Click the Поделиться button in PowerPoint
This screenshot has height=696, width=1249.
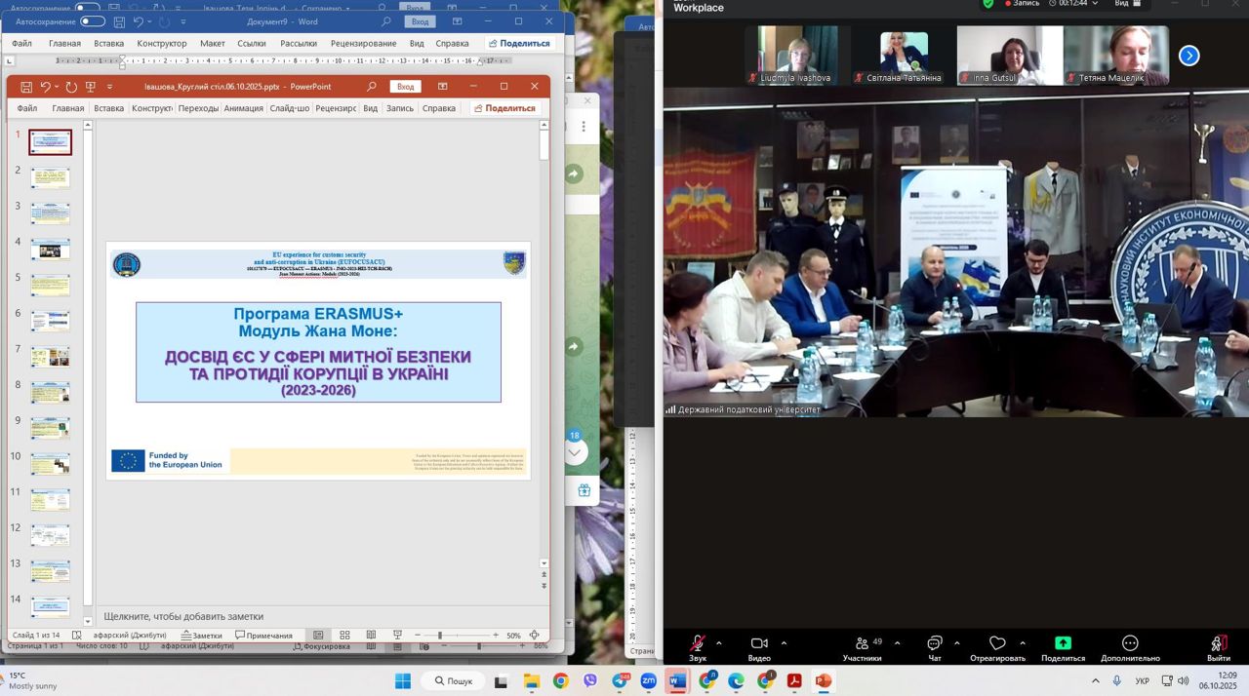tap(504, 108)
